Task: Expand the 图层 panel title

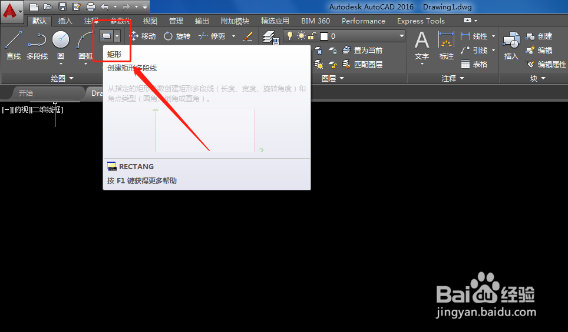Action: click(332, 78)
